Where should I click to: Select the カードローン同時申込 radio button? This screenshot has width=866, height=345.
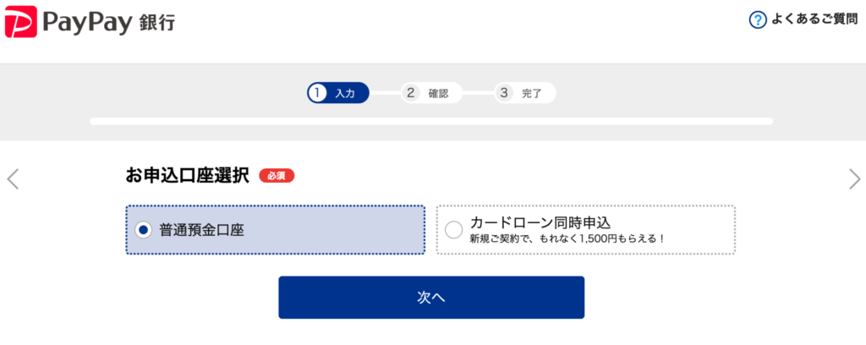coord(453,229)
